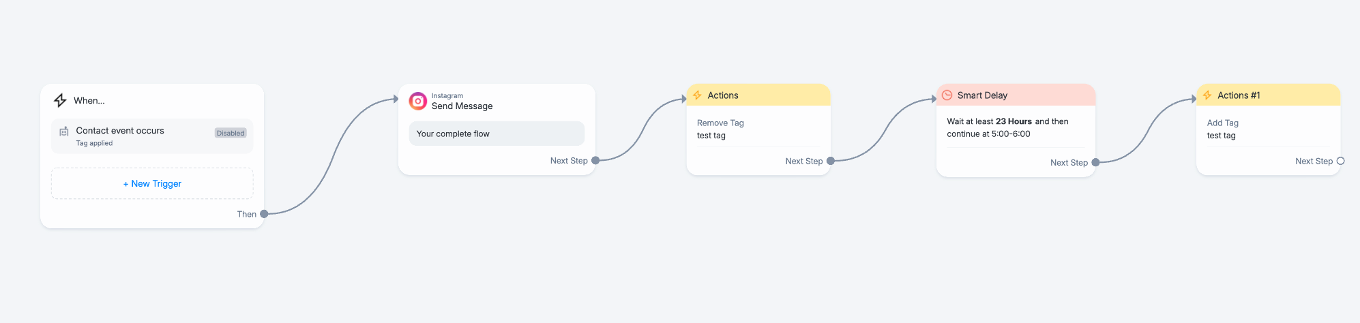Click the lightning bolt icon beside When...
1360x323 pixels.
coord(60,100)
